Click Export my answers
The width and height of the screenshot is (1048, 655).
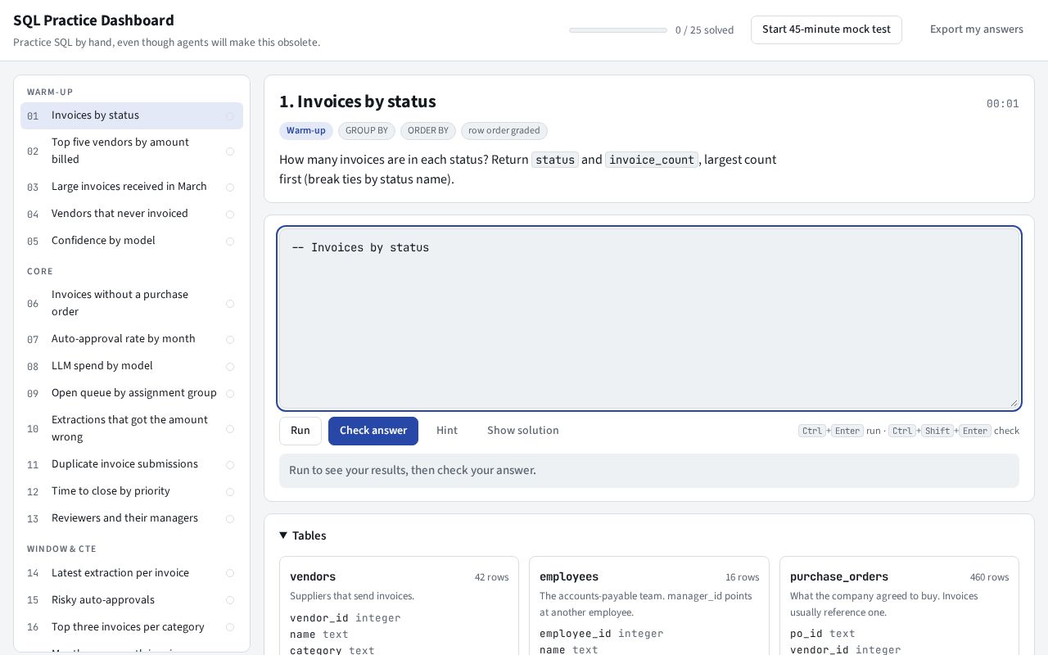pos(977,29)
